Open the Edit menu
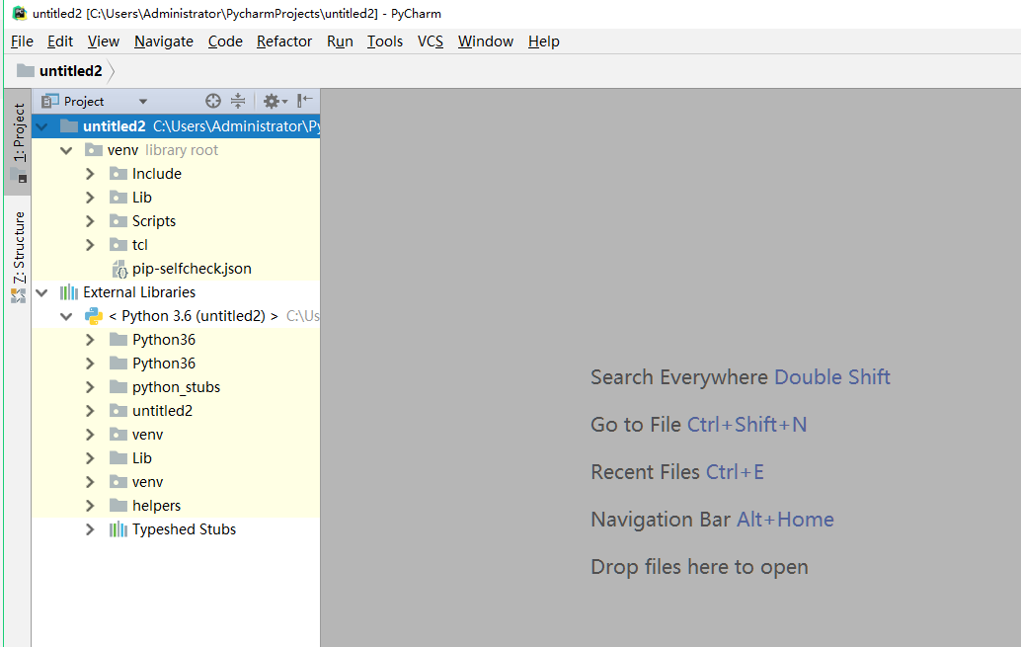Viewport: 1021px width, 647px height. [x=60, y=41]
